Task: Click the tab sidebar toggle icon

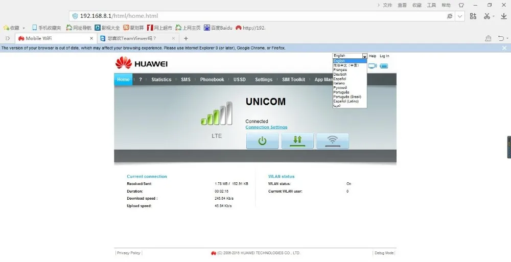Action: (x=8, y=38)
